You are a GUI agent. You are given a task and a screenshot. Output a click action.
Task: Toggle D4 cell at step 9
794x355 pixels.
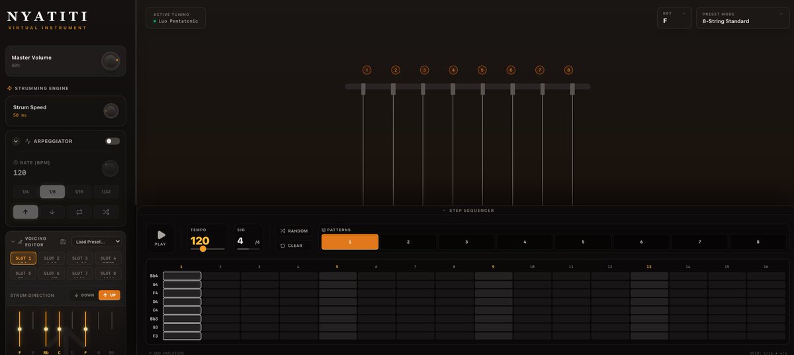tap(494, 301)
